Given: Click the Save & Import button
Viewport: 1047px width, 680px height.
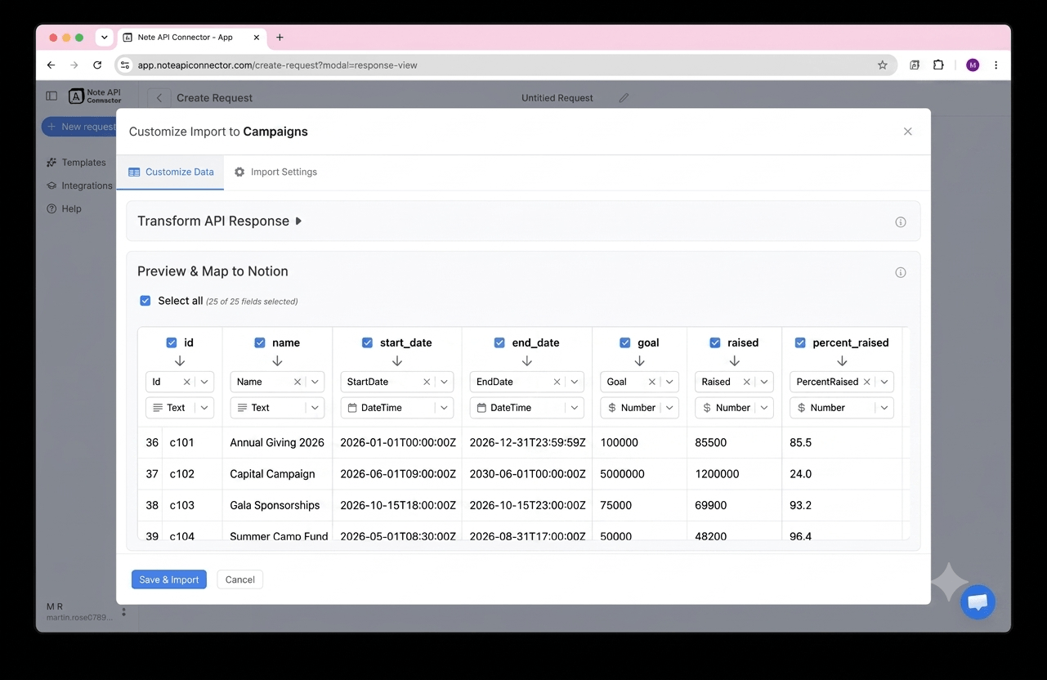Looking at the screenshot, I should click(x=169, y=579).
